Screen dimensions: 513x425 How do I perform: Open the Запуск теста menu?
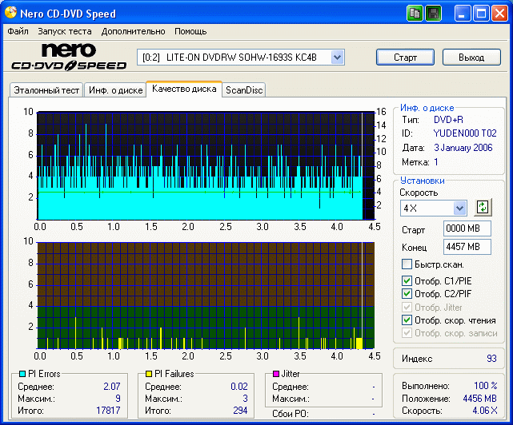coord(64,31)
